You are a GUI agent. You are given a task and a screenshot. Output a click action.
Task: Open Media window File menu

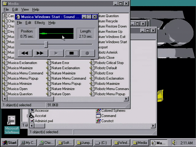pyautogui.click(x=6, y=9)
